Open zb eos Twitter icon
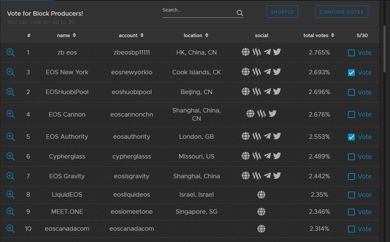 point(277,52)
